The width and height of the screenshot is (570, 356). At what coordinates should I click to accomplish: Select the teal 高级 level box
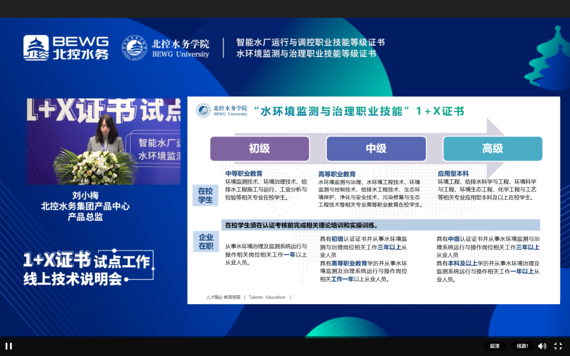pyautogui.click(x=492, y=149)
